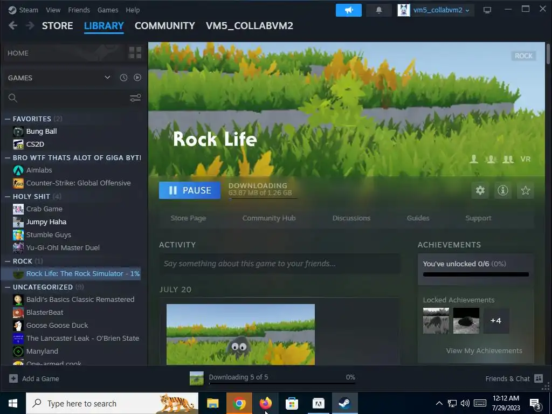This screenshot has width=552, height=414.
Task: Open the Games menu
Action: point(108,10)
